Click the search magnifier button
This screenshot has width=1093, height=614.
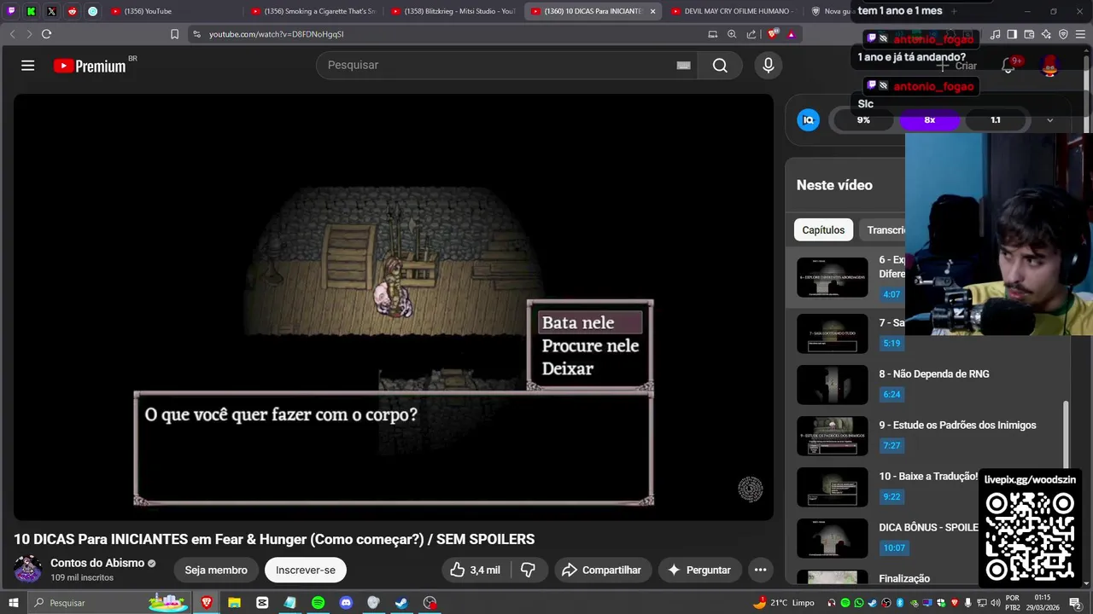pos(720,66)
